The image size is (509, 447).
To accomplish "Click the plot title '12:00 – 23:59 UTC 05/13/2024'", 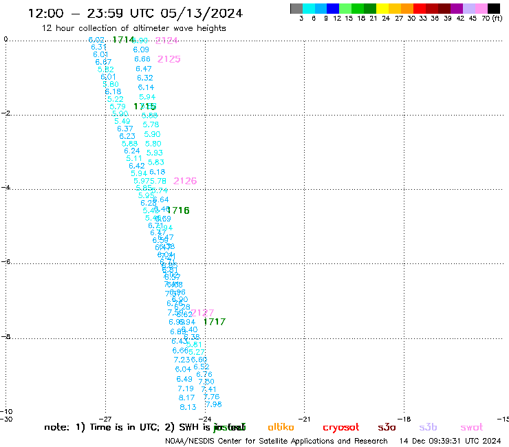I will [x=136, y=13].
